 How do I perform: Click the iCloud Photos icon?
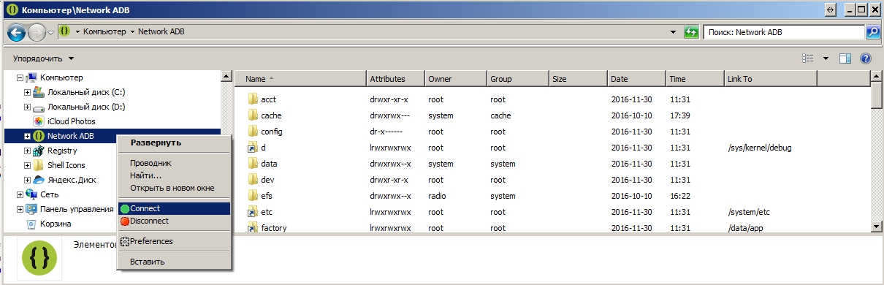click(x=38, y=121)
